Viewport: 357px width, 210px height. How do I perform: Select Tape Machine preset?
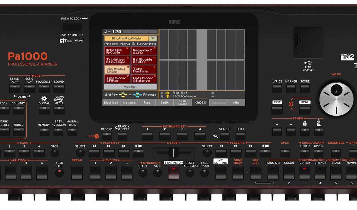tap(144, 70)
